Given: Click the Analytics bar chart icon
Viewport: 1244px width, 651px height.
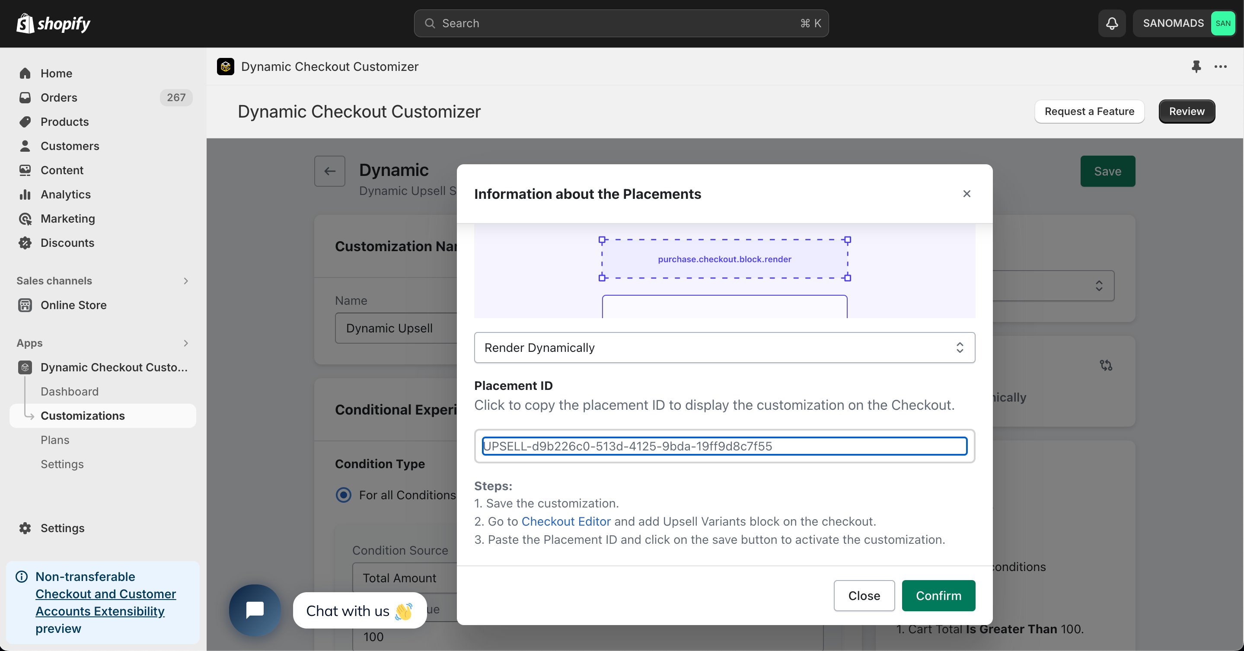Looking at the screenshot, I should coord(25,194).
